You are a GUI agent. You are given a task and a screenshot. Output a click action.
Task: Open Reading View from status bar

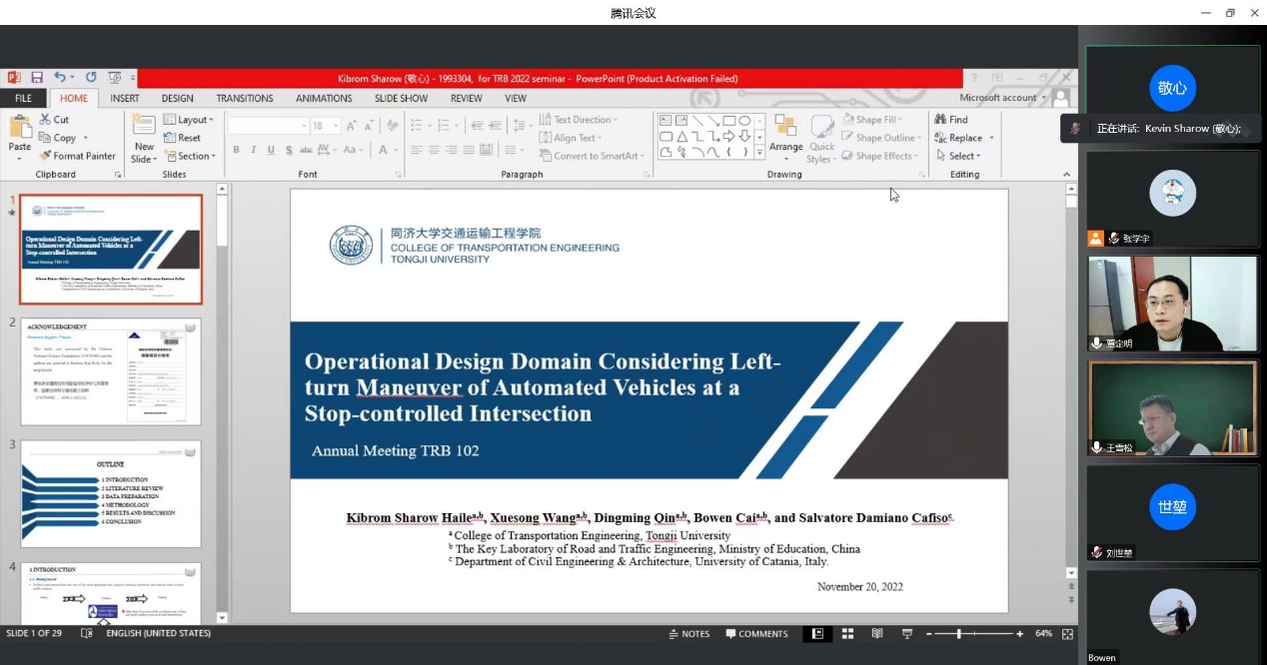[x=877, y=634]
